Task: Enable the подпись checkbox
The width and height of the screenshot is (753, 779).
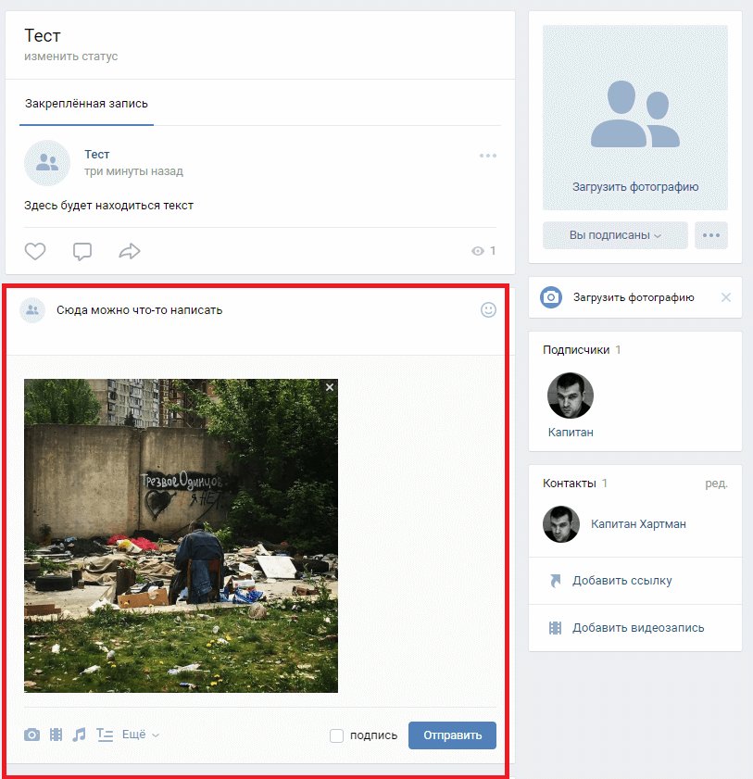Action: point(336,735)
